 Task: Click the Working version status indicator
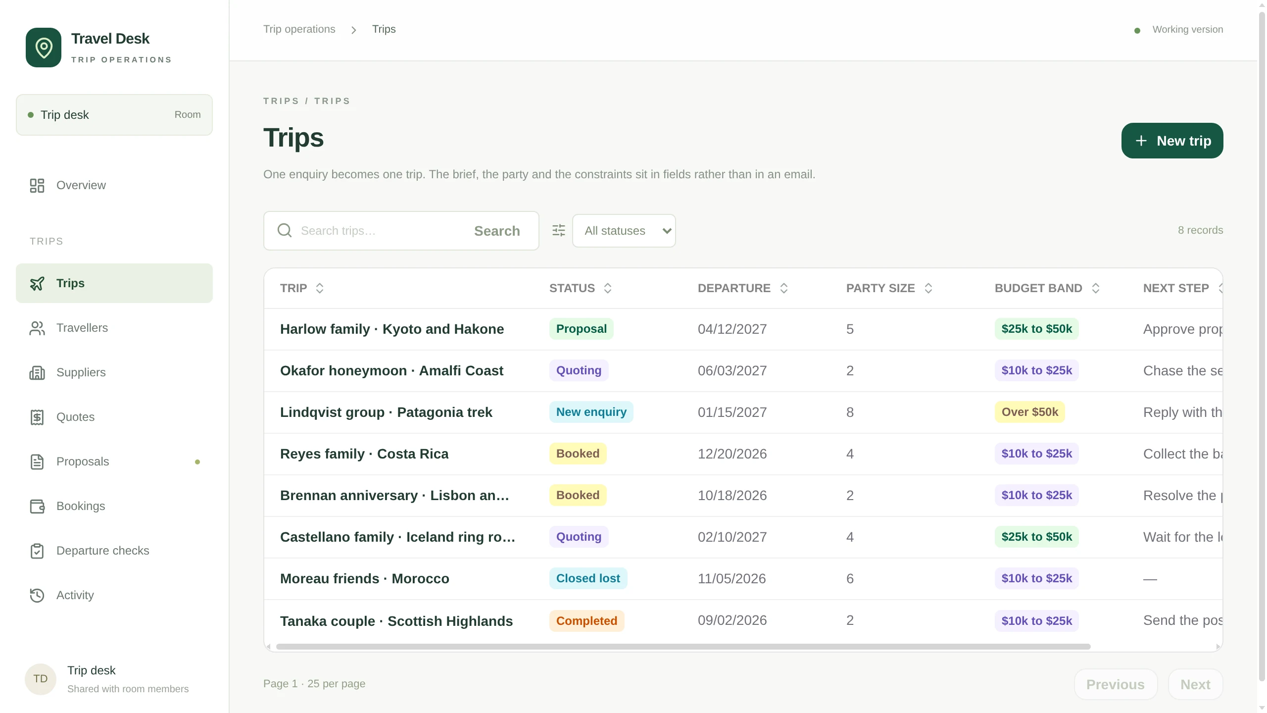click(x=1179, y=30)
